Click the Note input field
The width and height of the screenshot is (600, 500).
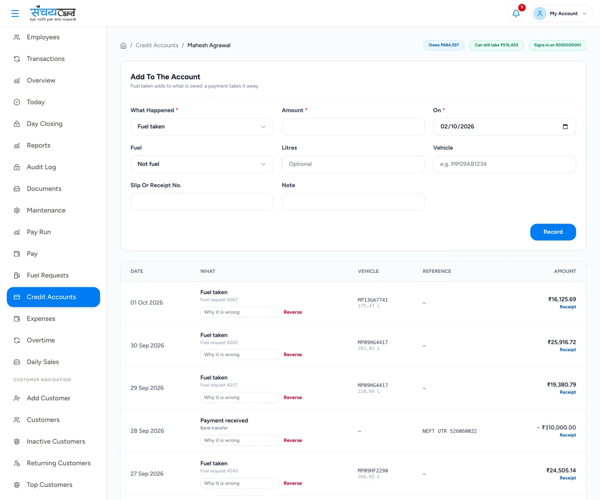click(353, 201)
